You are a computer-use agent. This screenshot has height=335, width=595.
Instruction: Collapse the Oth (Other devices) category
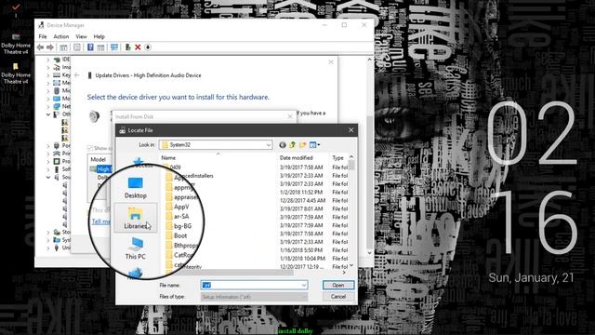[x=48, y=114]
